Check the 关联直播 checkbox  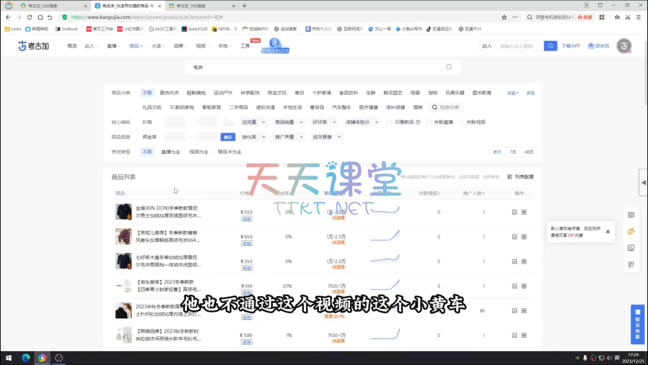click(428, 122)
